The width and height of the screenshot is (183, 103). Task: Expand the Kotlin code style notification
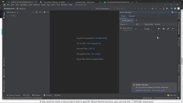pos(175,87)
